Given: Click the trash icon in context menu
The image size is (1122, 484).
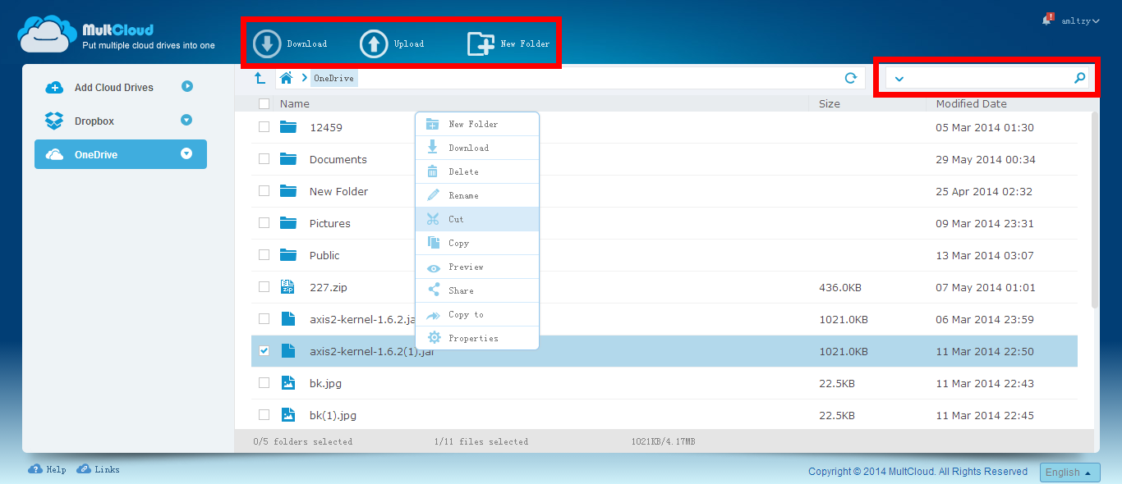Looking at the screenshot, I should tap(433, 171).
